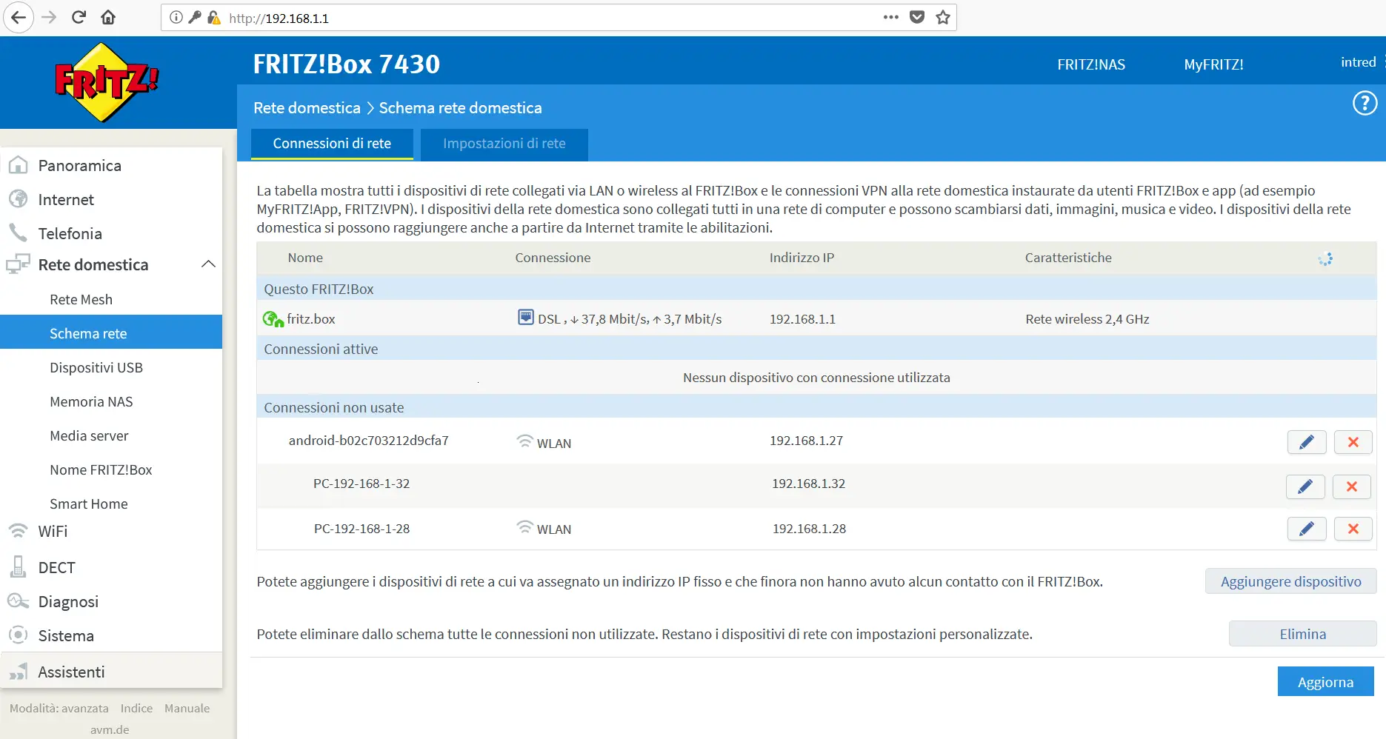Click the DECT handset icon
Screen dimensions: 1386x739
(x=18, y=566)
